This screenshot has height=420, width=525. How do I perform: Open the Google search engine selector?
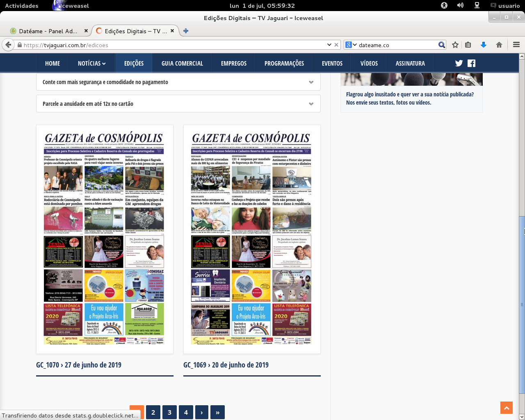351,45
